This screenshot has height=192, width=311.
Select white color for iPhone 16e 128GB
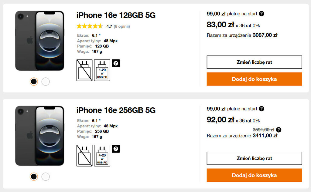(x=46, y=82)
